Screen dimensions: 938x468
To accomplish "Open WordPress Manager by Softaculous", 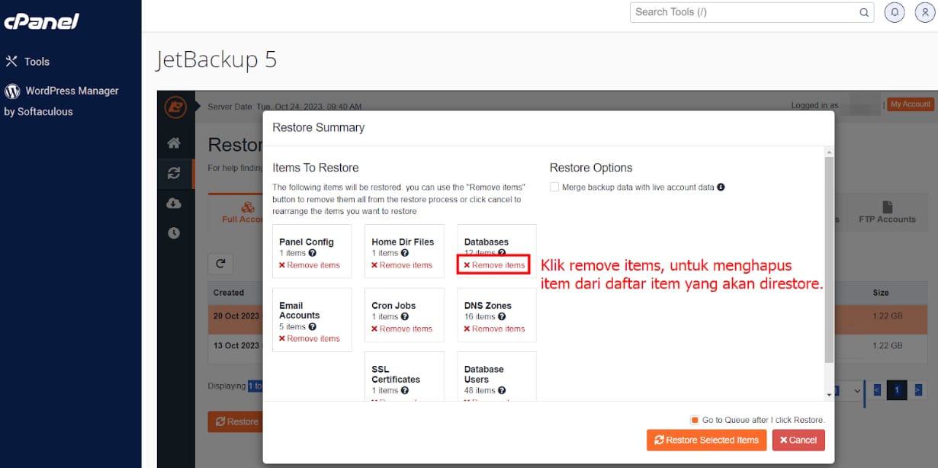I will click(x=61, y=101).
